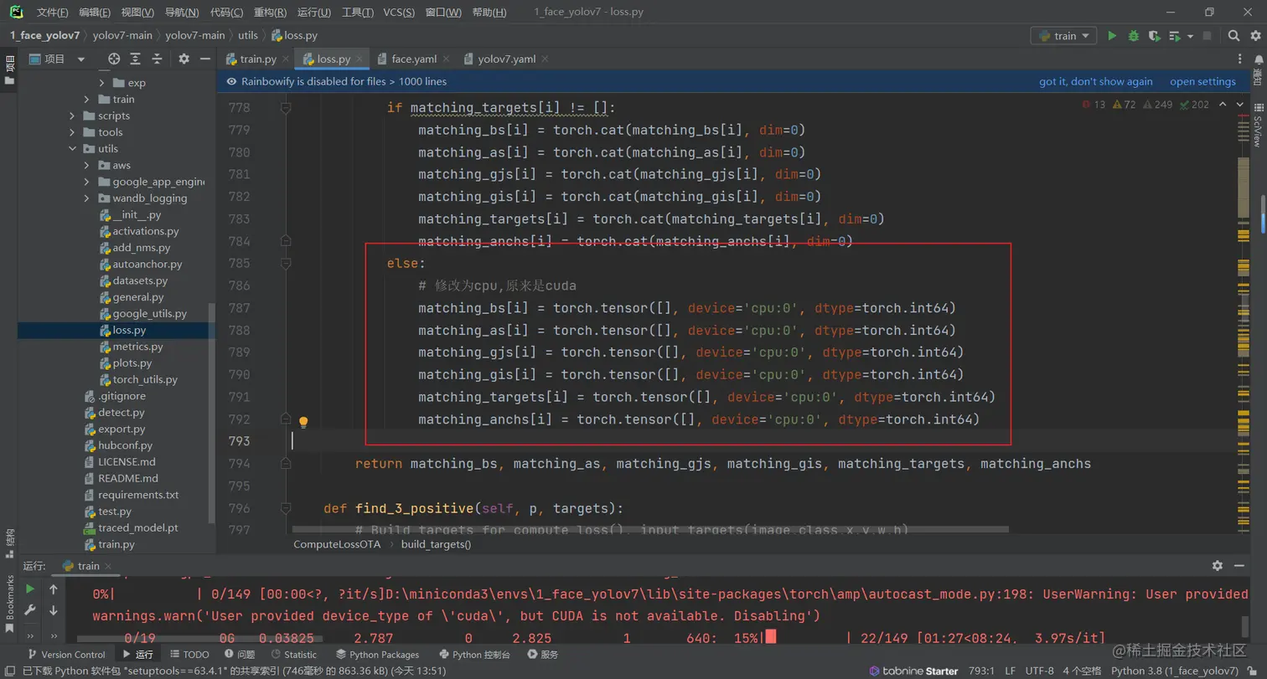
Task: Expand the exp folder in project tree
Action: [101, 83]
